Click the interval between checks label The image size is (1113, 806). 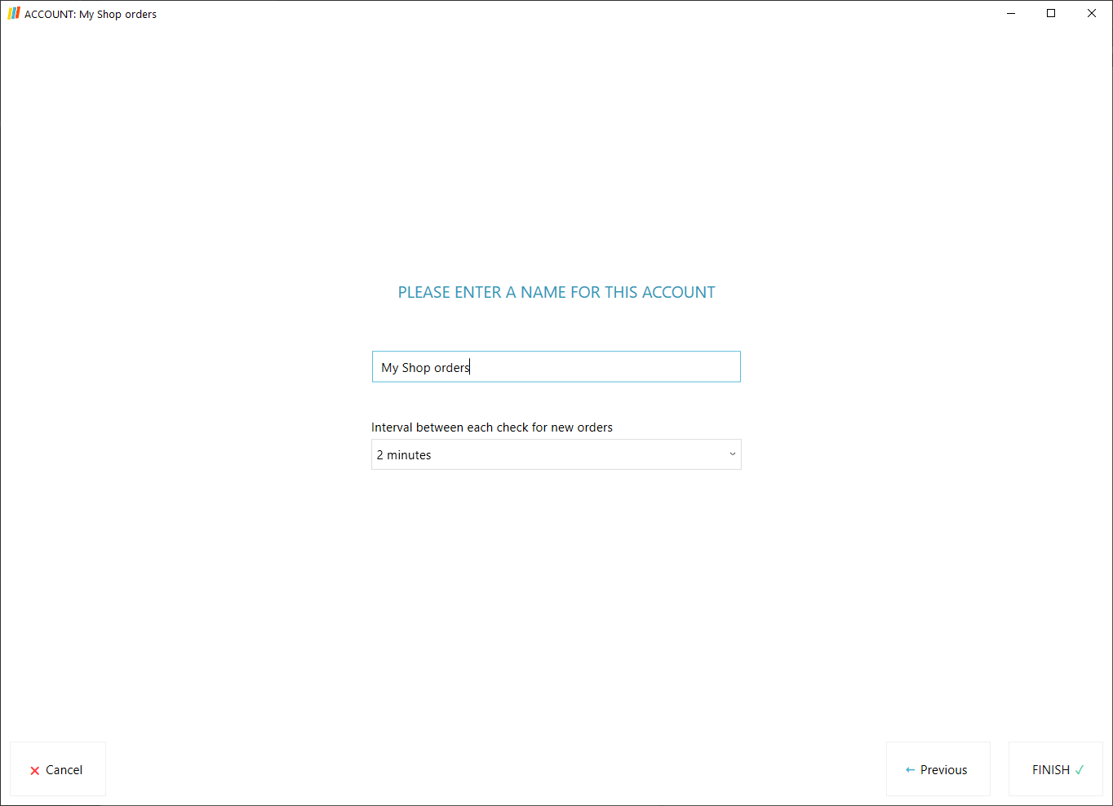coord(492,427)
